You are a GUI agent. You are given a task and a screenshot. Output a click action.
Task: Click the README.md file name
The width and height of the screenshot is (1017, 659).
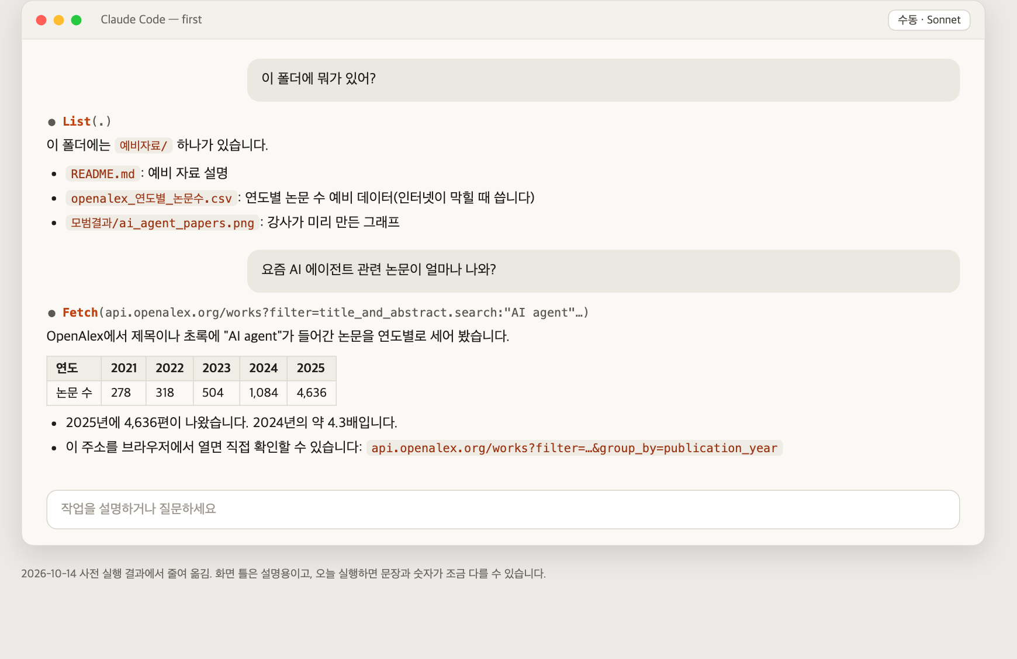[x=102, y=174]
